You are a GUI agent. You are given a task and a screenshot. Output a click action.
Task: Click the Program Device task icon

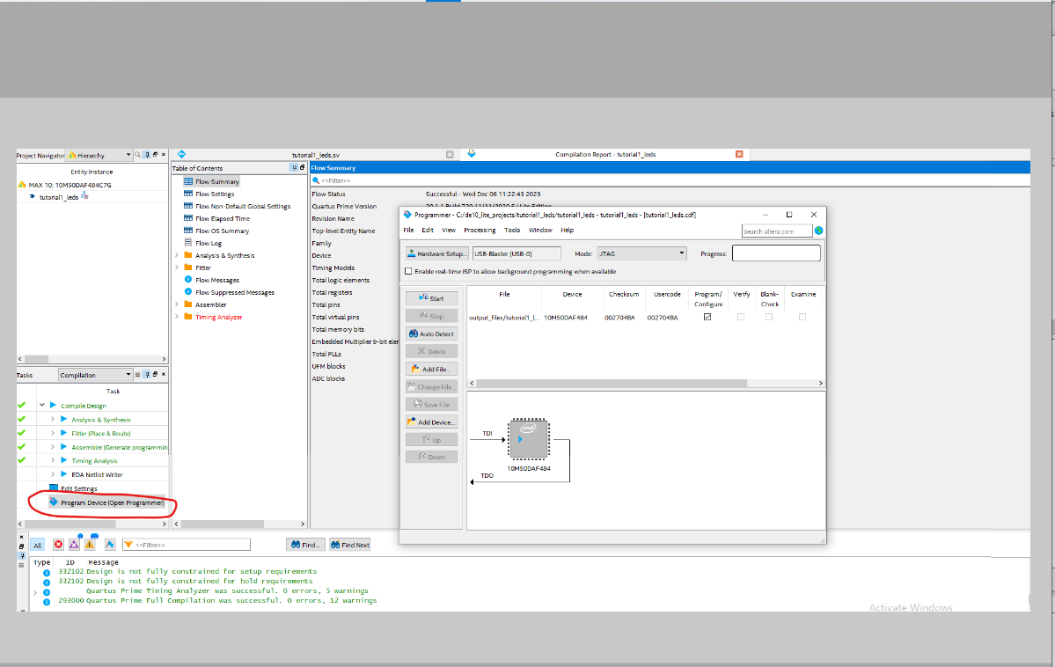pyautogui.click(x=53, y=502)
